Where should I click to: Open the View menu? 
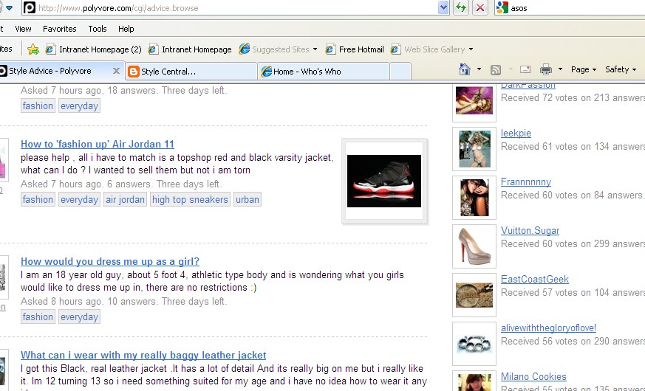(23, 29)
